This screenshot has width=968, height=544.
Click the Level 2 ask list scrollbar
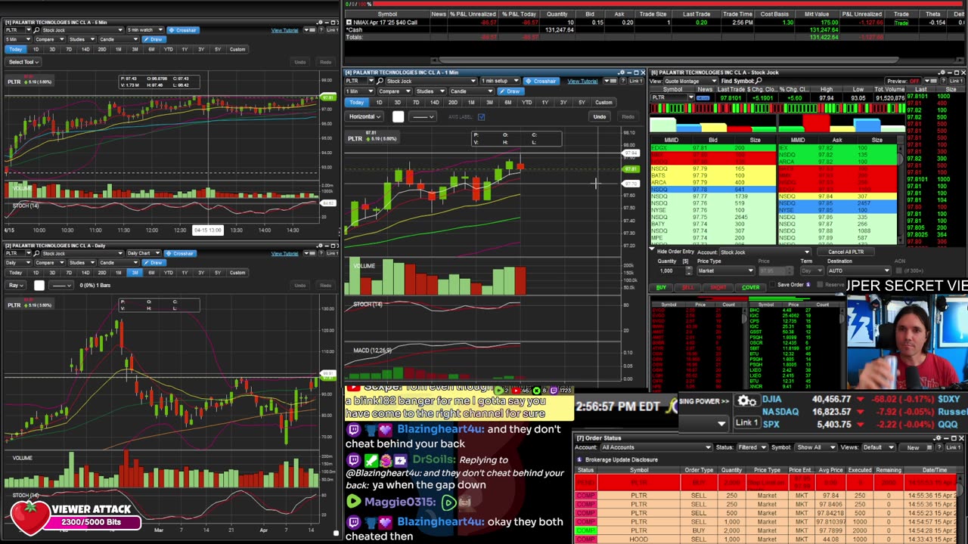point(900,193)
